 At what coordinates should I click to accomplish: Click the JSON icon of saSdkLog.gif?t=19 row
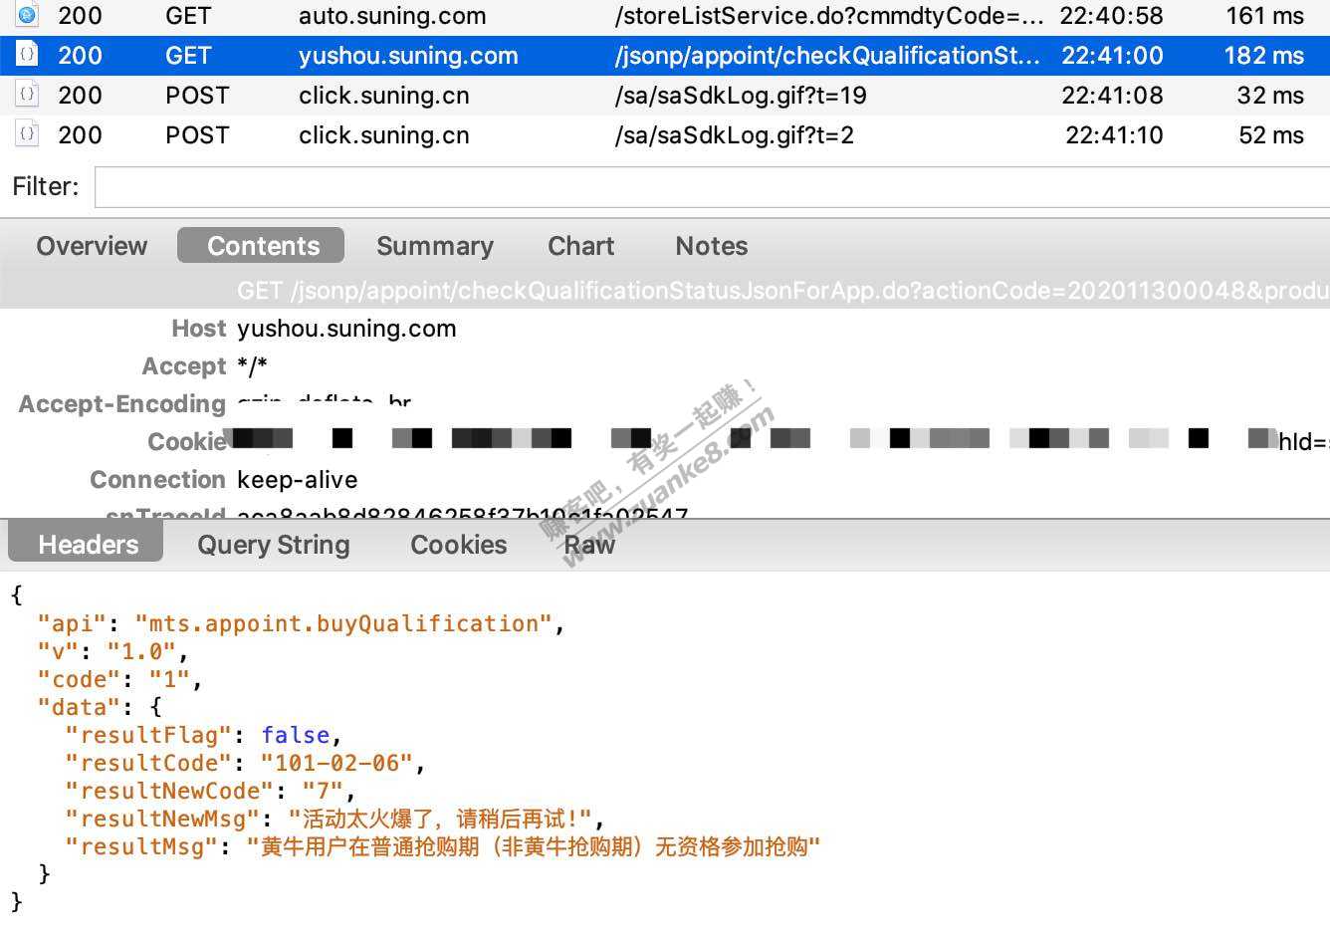[27, 95]
